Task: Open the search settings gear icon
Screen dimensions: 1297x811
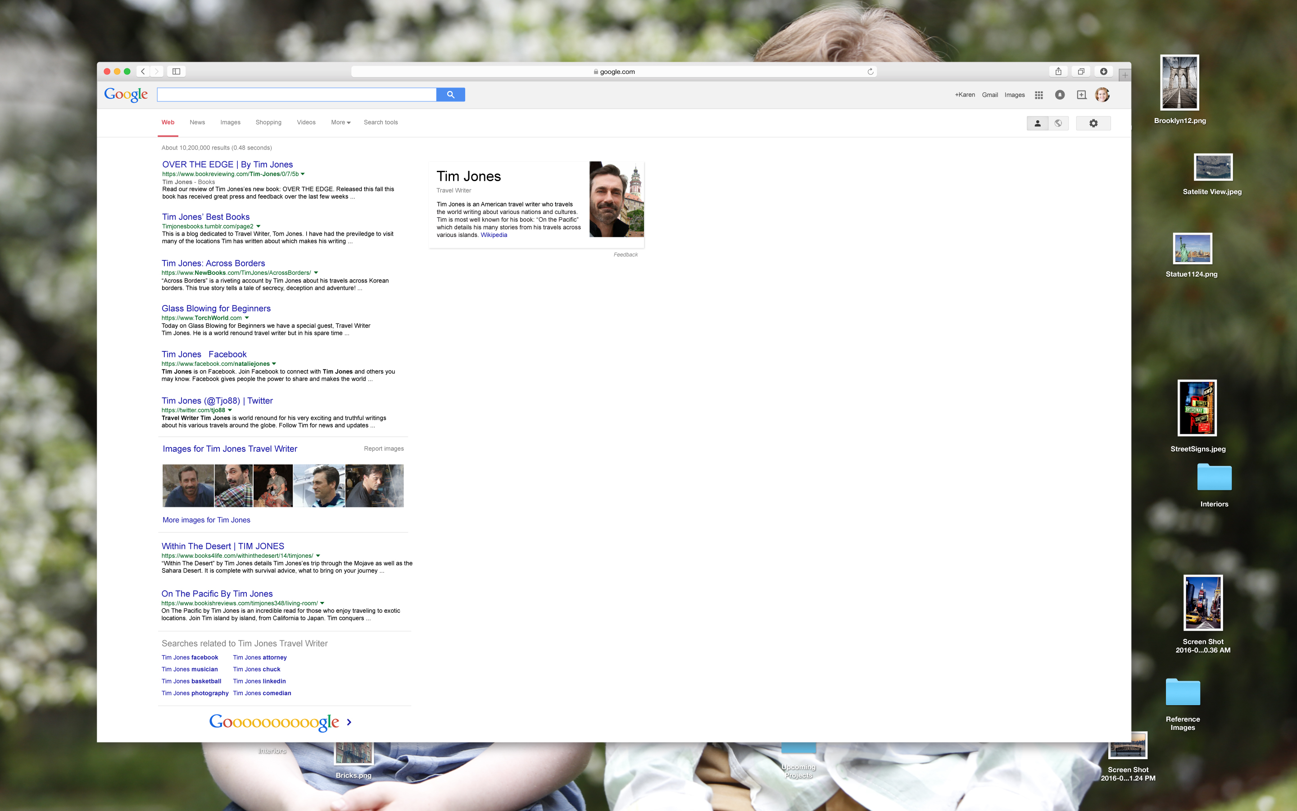Action: tap(1093, 123)
